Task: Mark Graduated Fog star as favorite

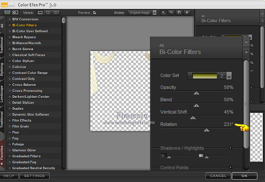Action: click(x=9, y=162)
